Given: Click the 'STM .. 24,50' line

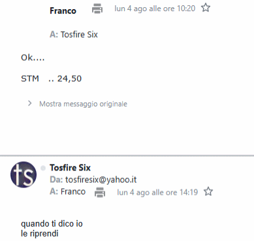Looking at the screenshot, I should [x=52, y=78].
